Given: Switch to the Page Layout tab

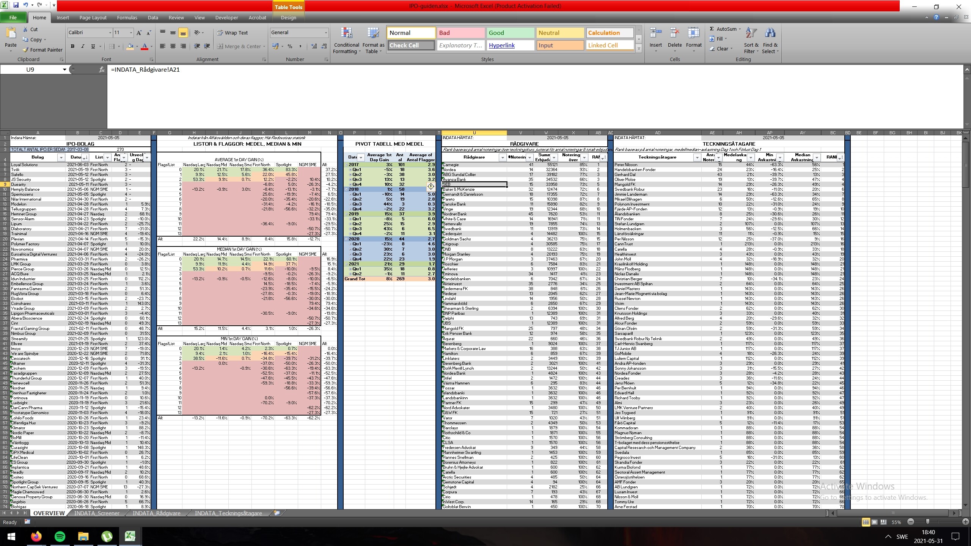Looking at the screenshot, I should pos(93,17).
